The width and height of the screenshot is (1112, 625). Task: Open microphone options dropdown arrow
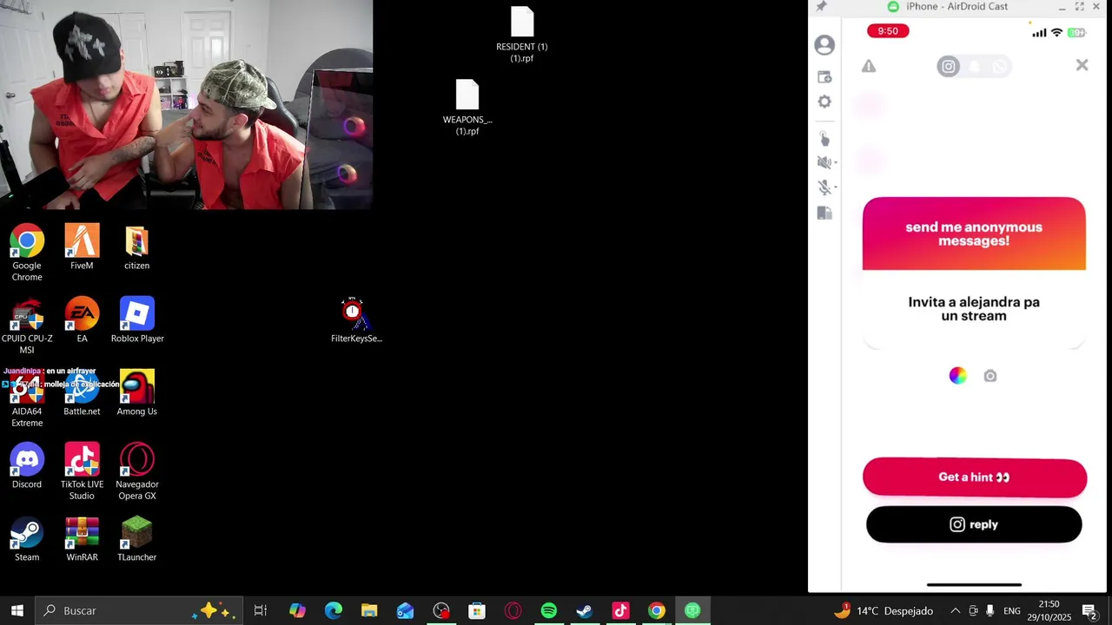coord(835,187)
